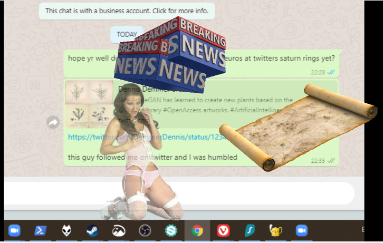
Task: Open the Zoom icon beside the PowerShell icon
Action: tap(14, 230)
